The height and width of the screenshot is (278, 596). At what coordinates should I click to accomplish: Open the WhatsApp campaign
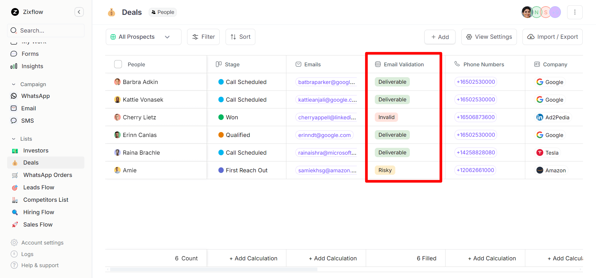[x=35, y=96]
